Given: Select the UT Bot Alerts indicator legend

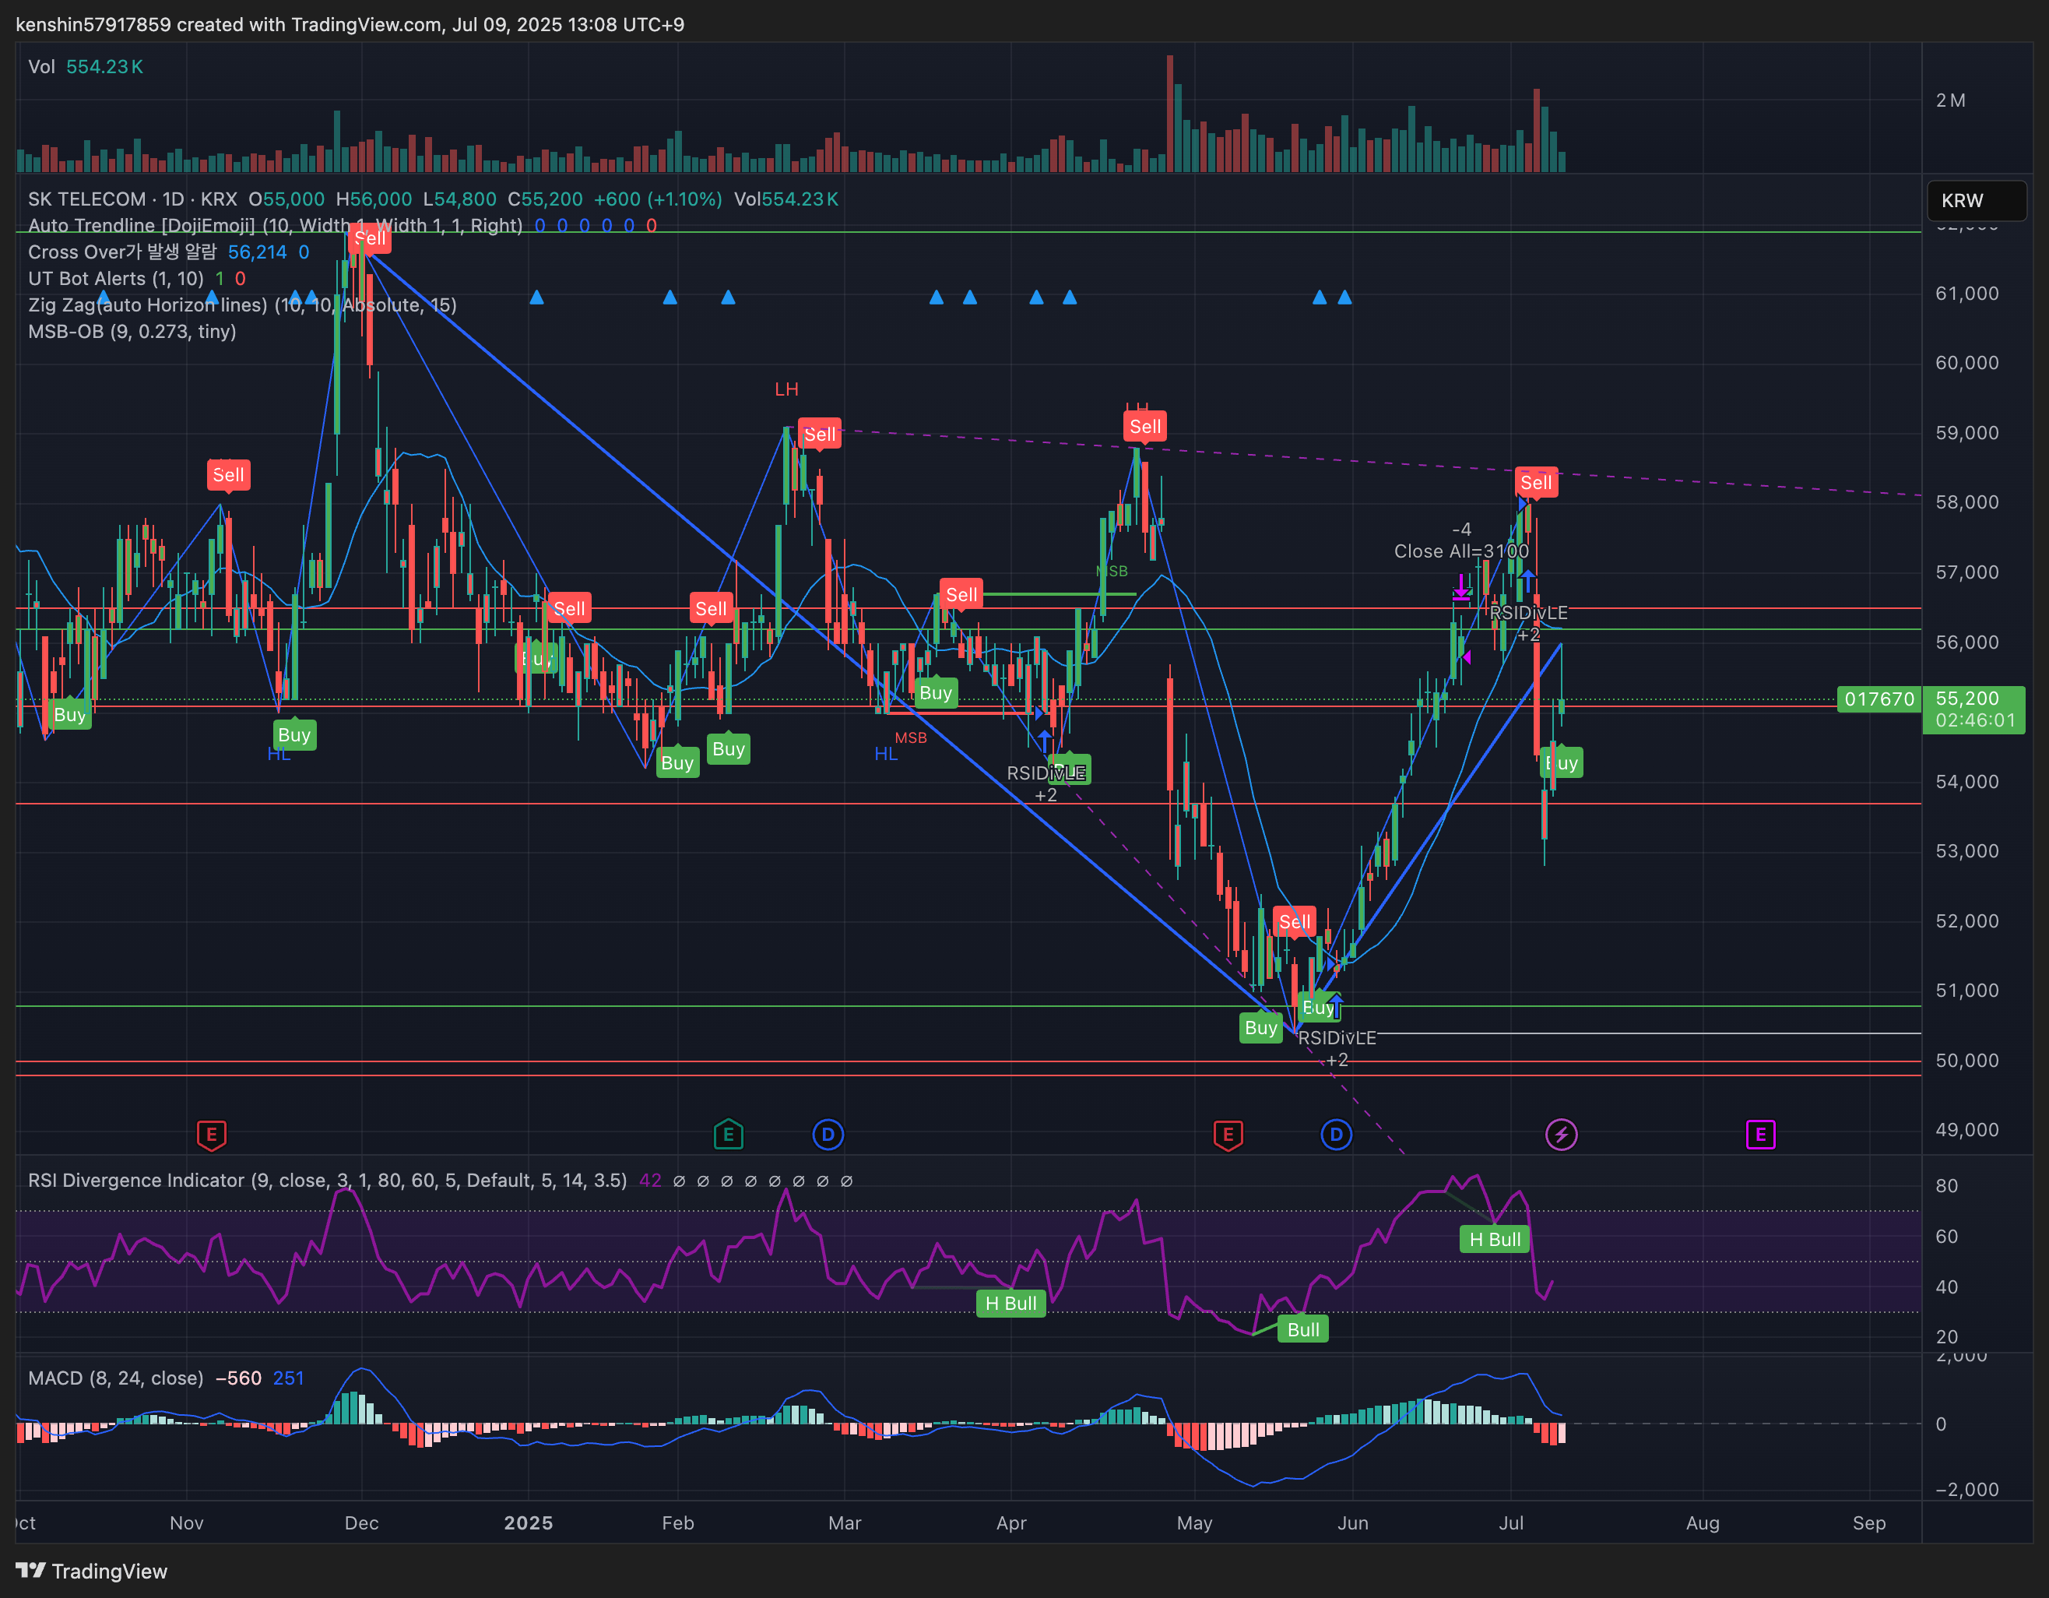Looking at the screenshot, I should 115,279.
